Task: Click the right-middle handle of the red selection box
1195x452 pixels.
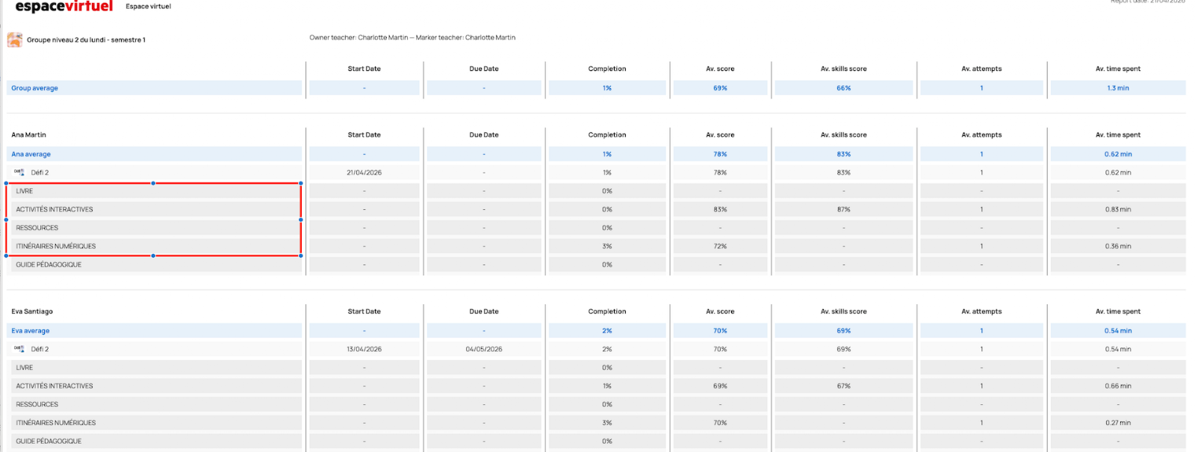Action: pos(301,220)
